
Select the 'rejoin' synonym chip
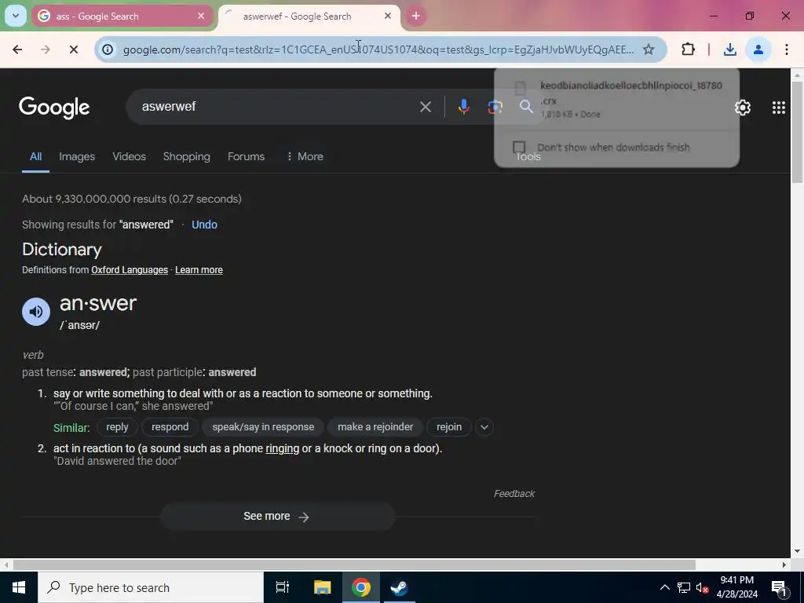click(x=449, y=427)
